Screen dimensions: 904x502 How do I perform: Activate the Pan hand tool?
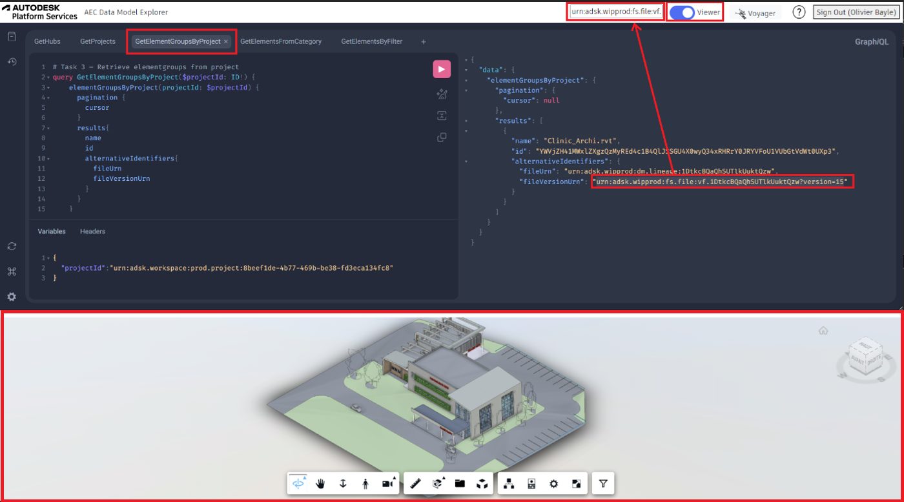point(320,483)
